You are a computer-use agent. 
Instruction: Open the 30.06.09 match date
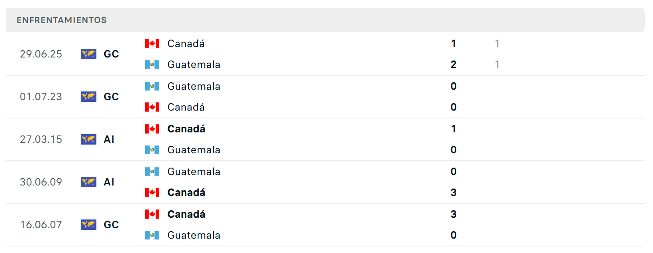click(41, 182)
